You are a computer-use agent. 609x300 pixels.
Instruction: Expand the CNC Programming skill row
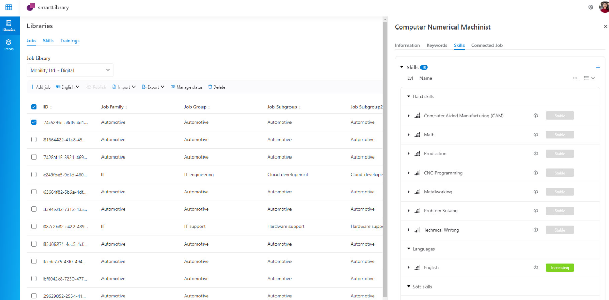coord(408,173)
